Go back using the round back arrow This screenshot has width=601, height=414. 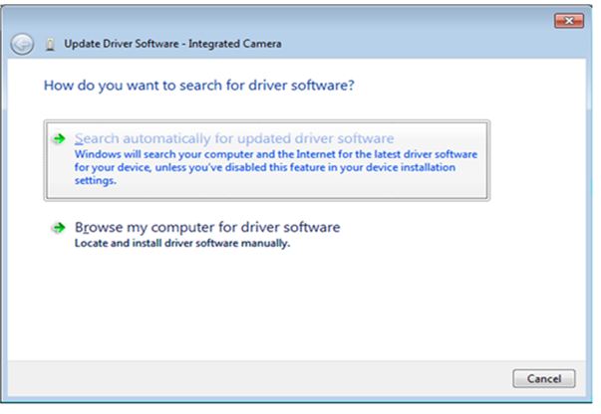click(x=22, y=44)
